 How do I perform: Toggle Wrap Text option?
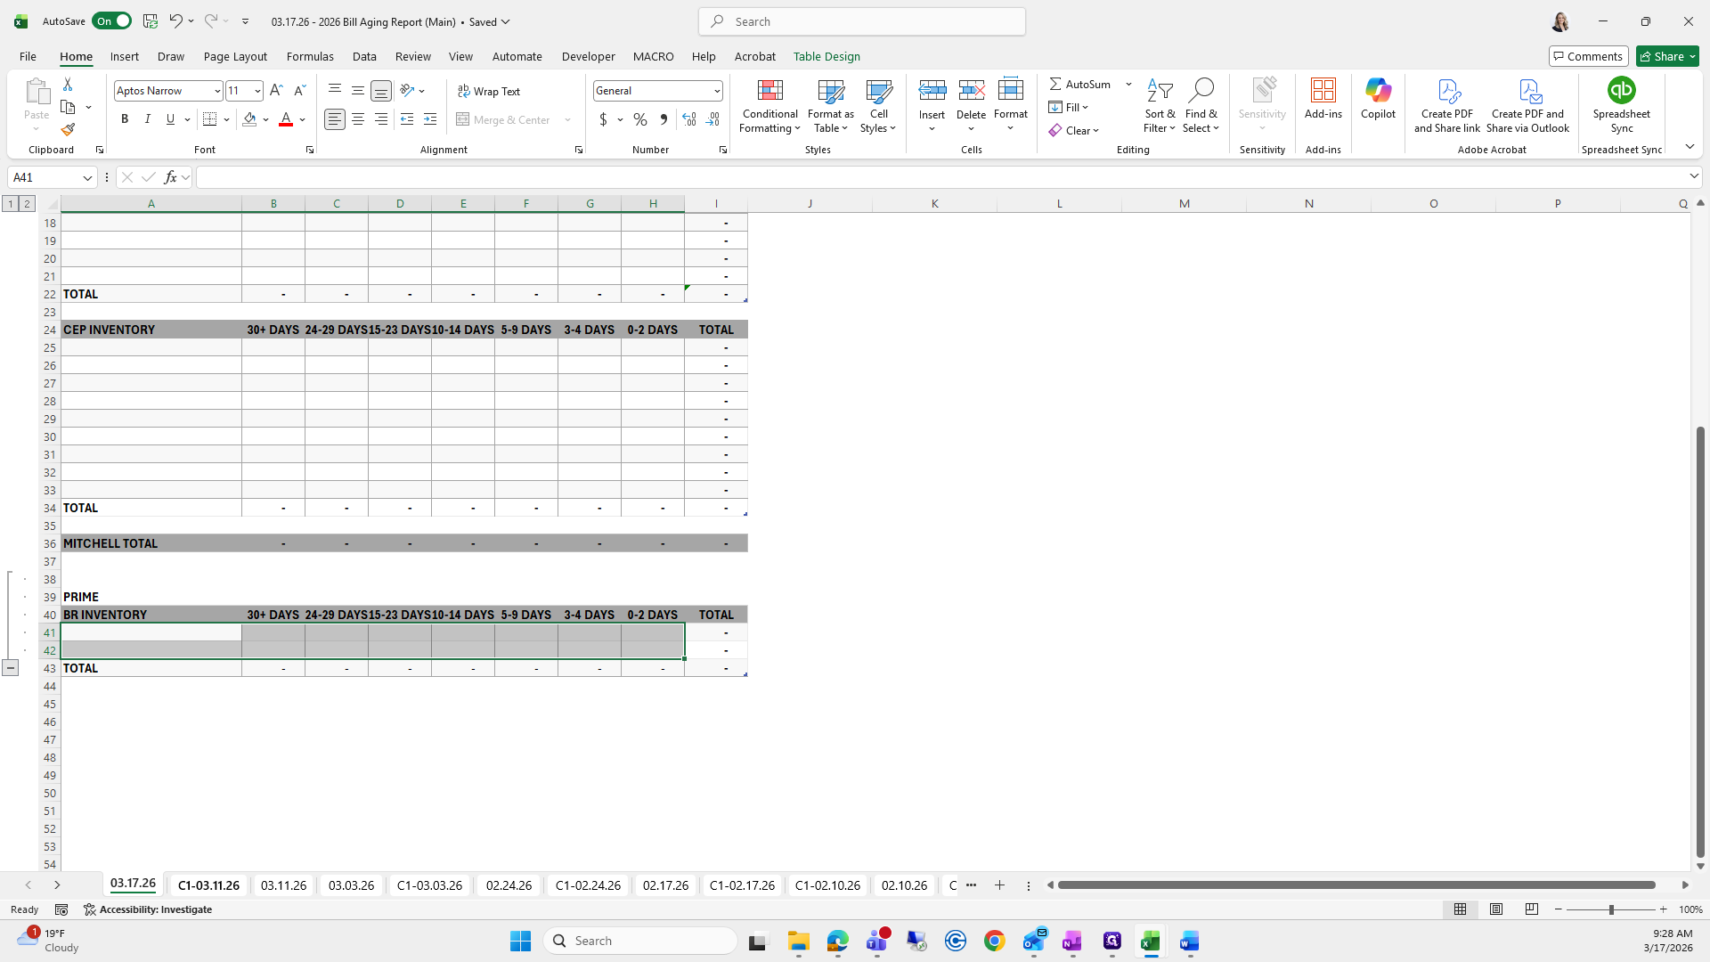tap(489, 91)
